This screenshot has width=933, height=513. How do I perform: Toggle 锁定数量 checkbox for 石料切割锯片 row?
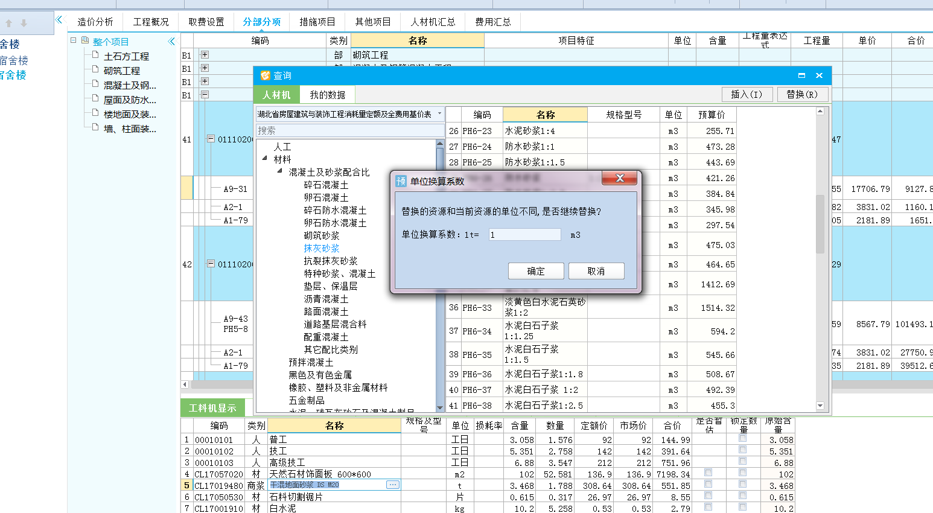point(742,496)
